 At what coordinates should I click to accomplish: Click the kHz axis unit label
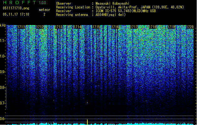click(3, 25)
